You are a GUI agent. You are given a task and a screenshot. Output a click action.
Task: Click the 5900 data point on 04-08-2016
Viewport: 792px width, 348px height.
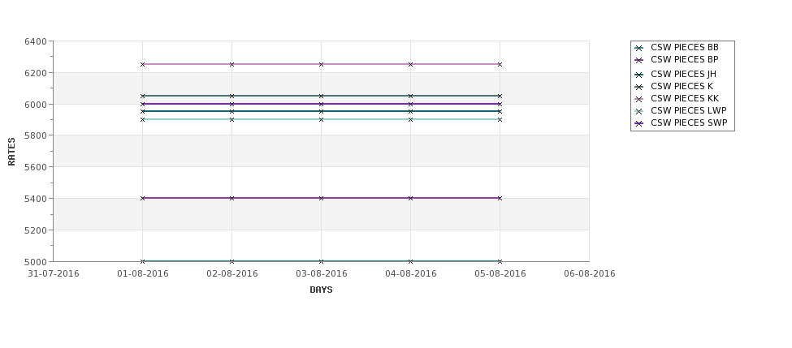(411, 119)
